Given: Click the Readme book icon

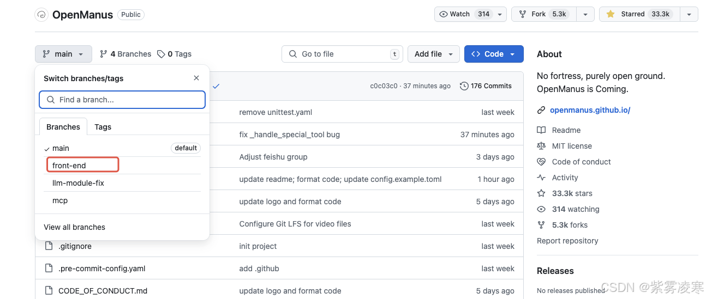Looking at the screenshot, I should pyautogui.click(x=541, y=130).
